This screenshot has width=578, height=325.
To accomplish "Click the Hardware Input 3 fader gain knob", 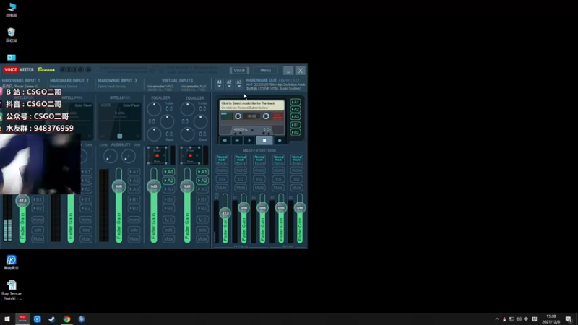I will (x=118, y=186).
